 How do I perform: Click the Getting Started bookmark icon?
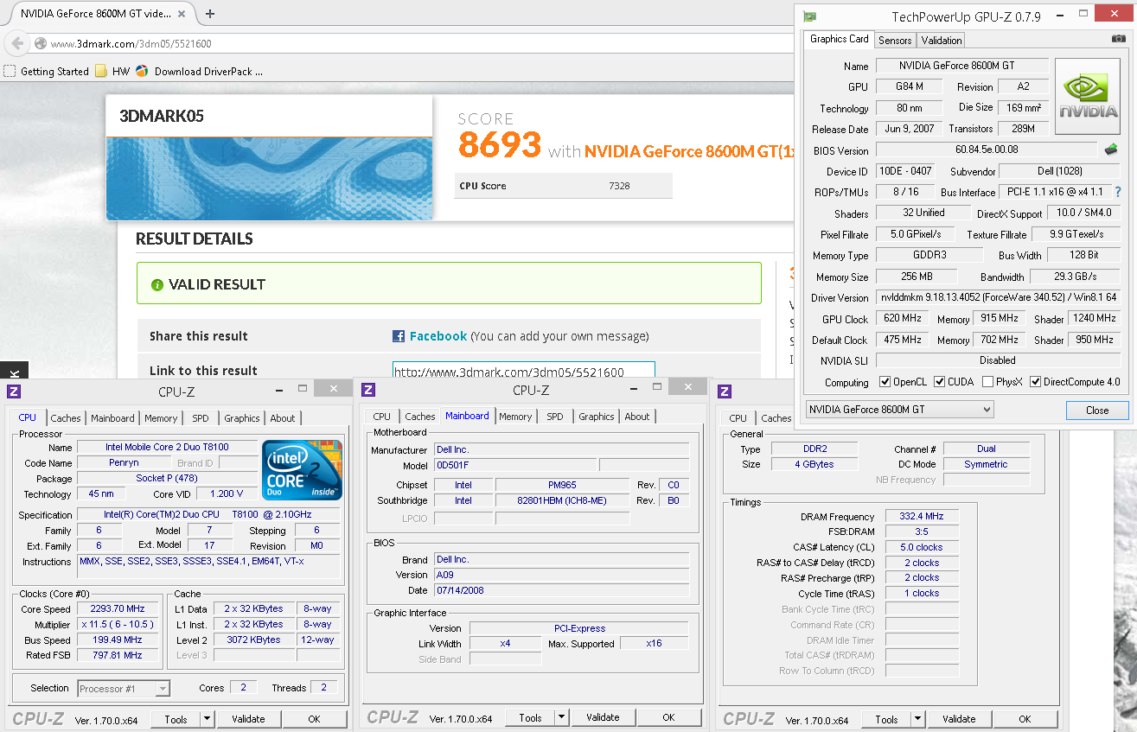point(10,71)
